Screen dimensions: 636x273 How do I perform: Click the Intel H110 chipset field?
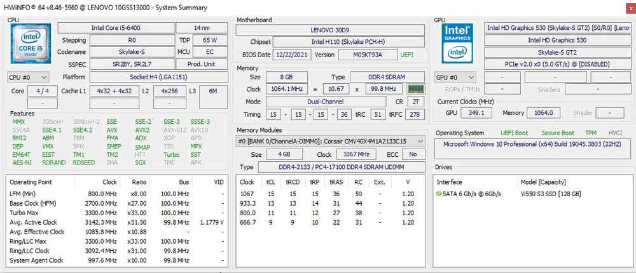[x=349, y=42]
